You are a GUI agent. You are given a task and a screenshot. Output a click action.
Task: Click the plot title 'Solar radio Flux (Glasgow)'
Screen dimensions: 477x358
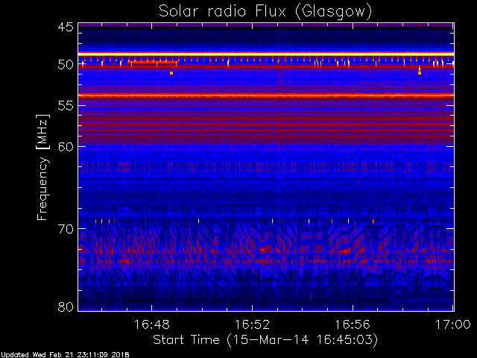tap(265, 12)
